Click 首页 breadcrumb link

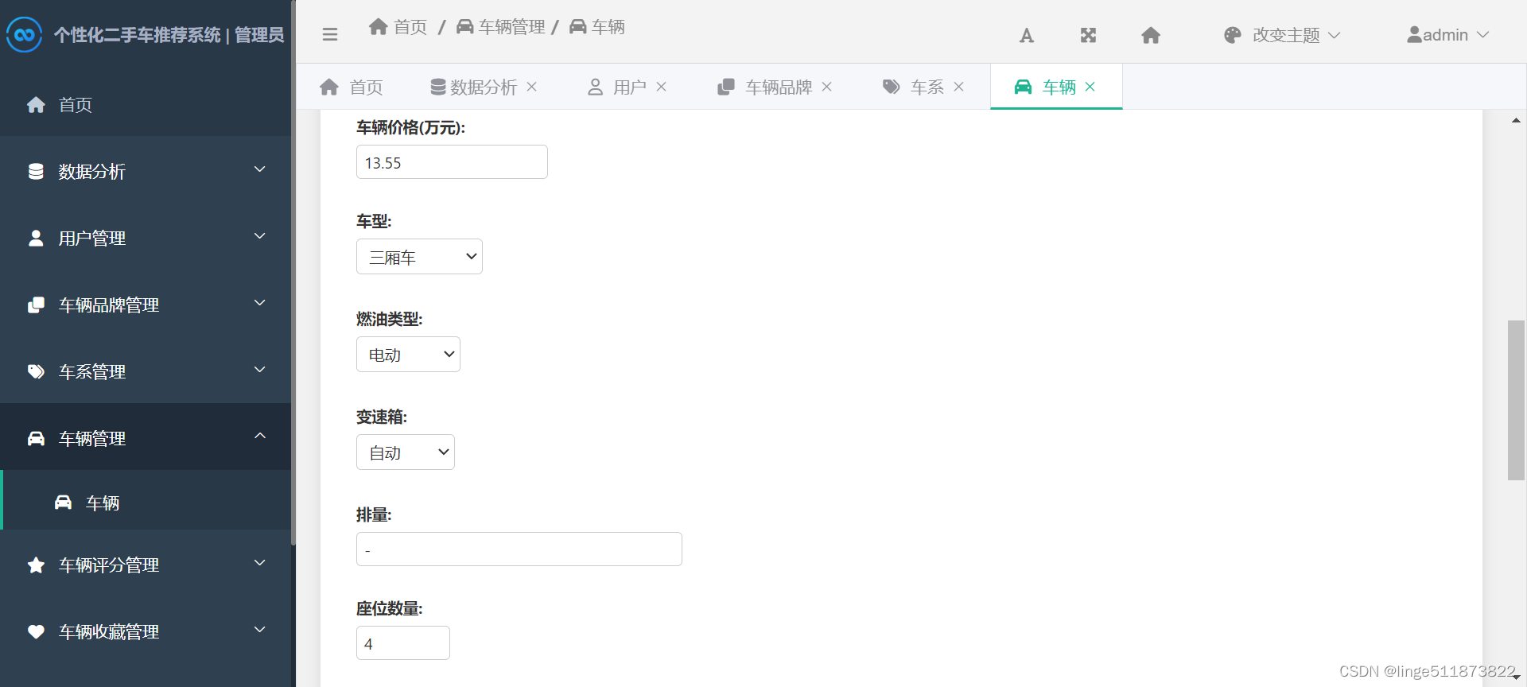click(410, 27)
